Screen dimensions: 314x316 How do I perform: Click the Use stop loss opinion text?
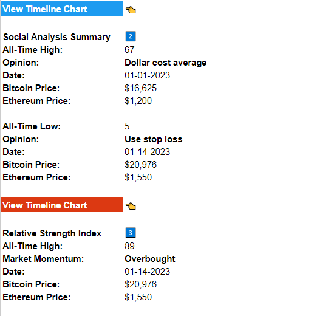click(154, 139)
